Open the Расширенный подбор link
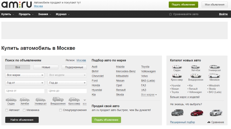The height and width of the screenshot is (129, 231). point(182,122)
